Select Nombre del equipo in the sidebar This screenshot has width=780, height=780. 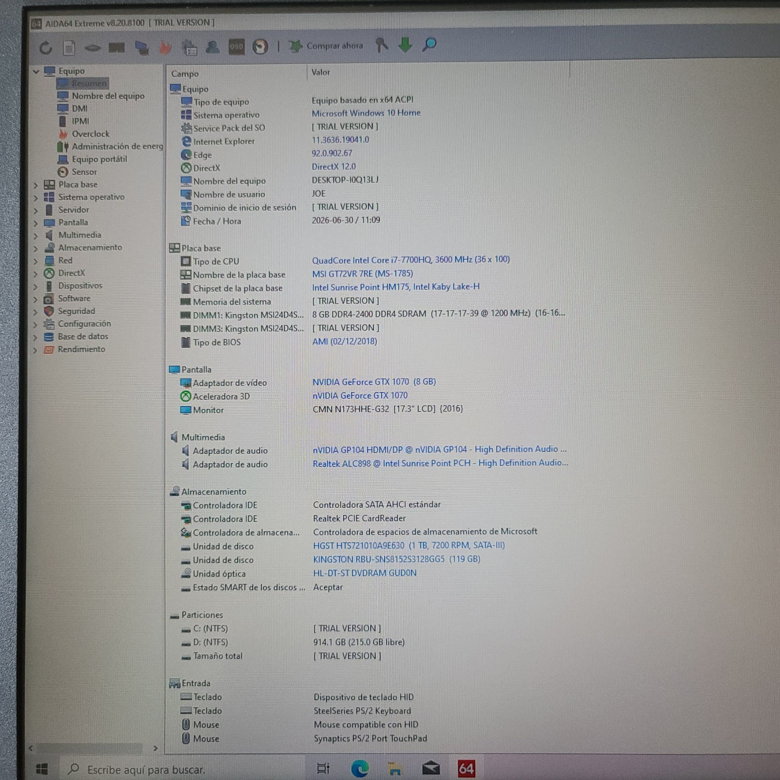(108, 96)
